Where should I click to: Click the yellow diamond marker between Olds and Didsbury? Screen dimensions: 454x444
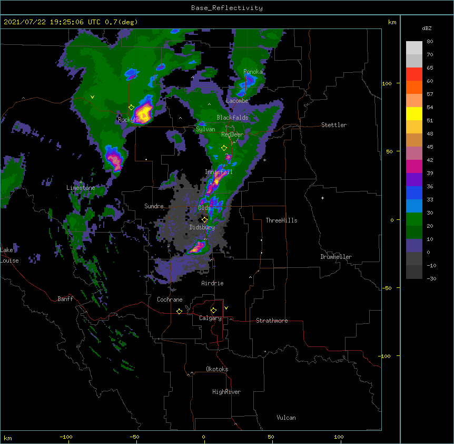pyautogui.click(x=204, y=219)
